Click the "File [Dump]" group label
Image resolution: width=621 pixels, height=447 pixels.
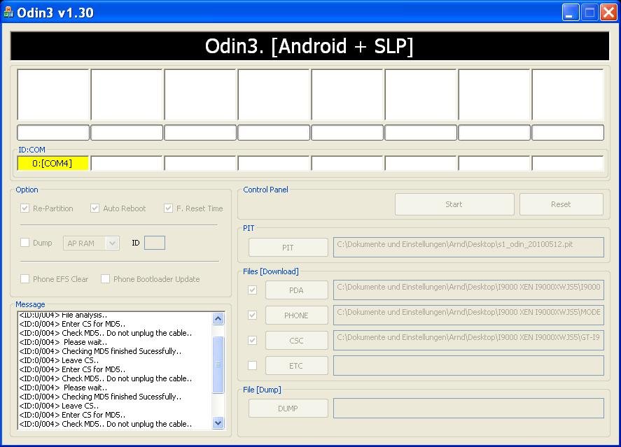262,390
